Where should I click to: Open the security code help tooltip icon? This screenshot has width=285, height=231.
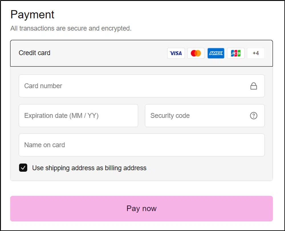[253, 116]
